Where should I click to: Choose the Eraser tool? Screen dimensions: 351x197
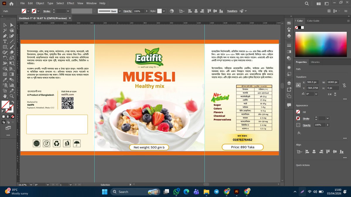pyautogui.click(x=12, y=52)
